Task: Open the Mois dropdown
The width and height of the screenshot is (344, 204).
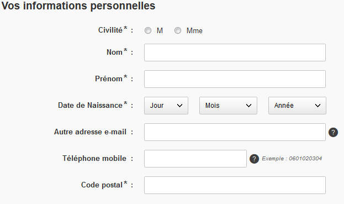Action: [x=228, y=106]
